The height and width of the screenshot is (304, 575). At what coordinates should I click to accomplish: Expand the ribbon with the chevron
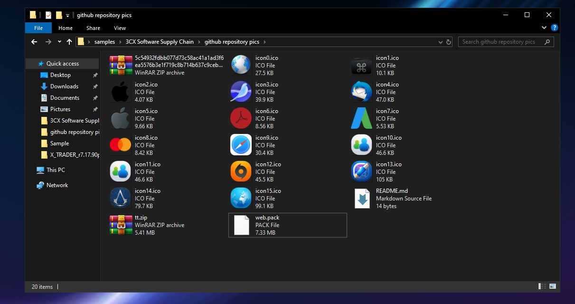tap(545, 28)
